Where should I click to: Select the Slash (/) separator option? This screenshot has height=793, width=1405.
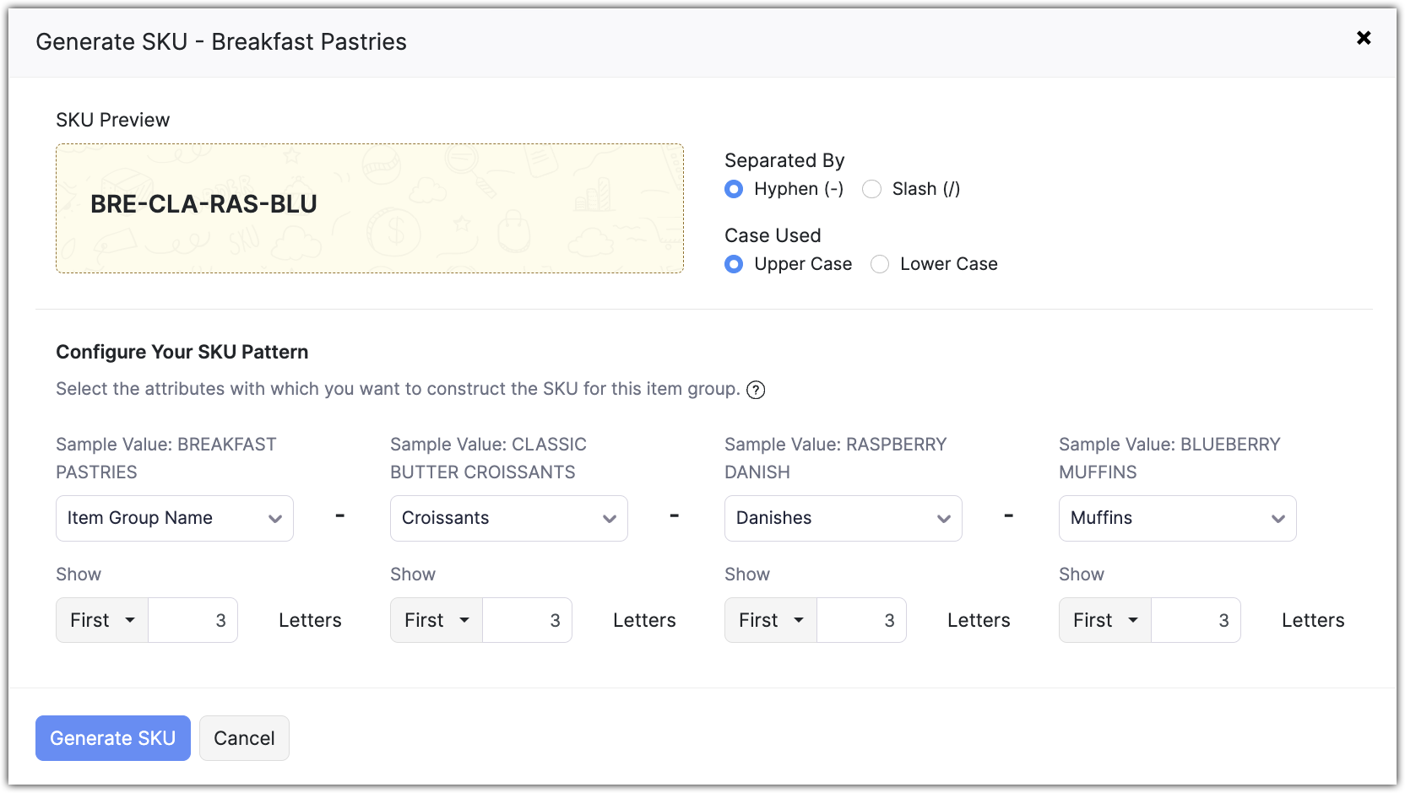coord(872,189)
